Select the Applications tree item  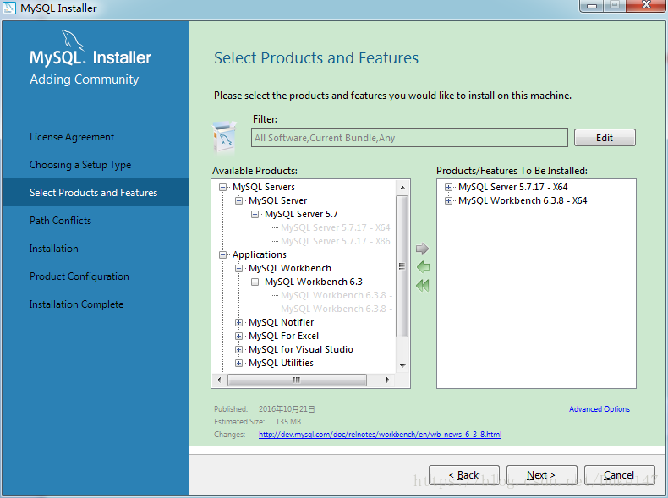coord(260,254)
